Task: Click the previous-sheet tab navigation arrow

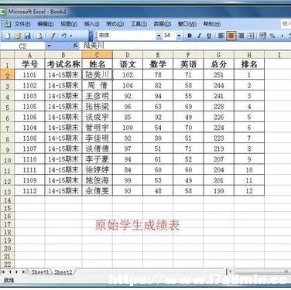Action: (10, 272)
